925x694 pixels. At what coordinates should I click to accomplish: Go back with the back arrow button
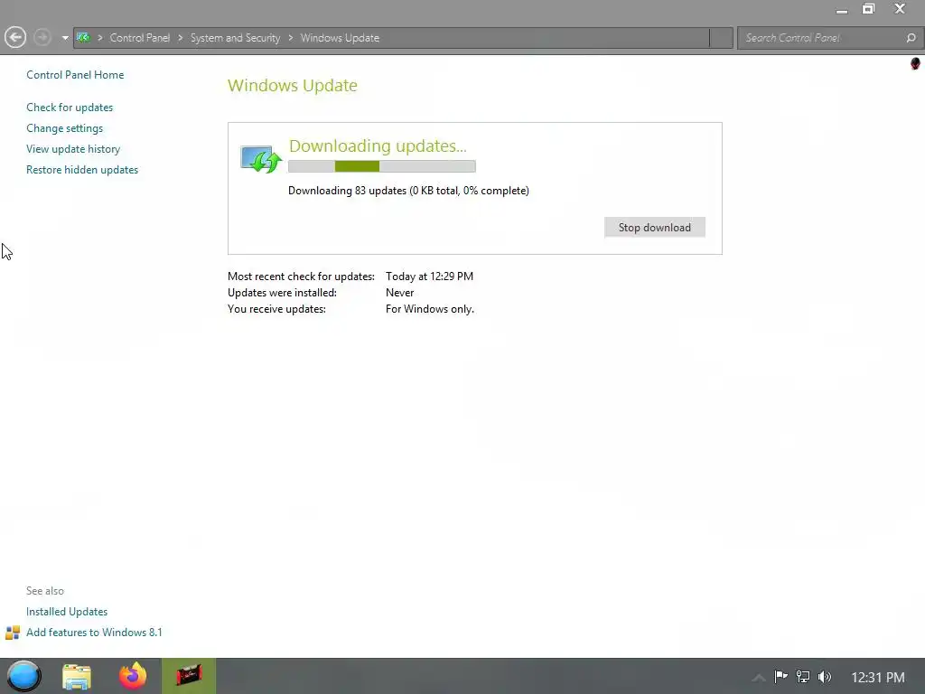click(x=15, y=38)
